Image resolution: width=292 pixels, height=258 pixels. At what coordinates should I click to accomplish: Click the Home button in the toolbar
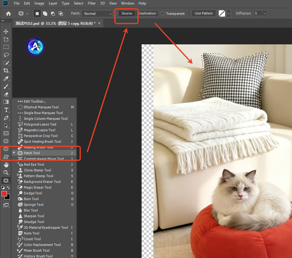[8, 13]
